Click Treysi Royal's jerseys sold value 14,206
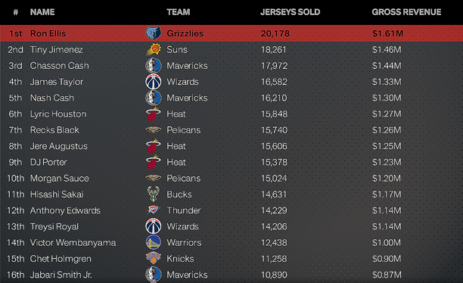 (274, 226)
